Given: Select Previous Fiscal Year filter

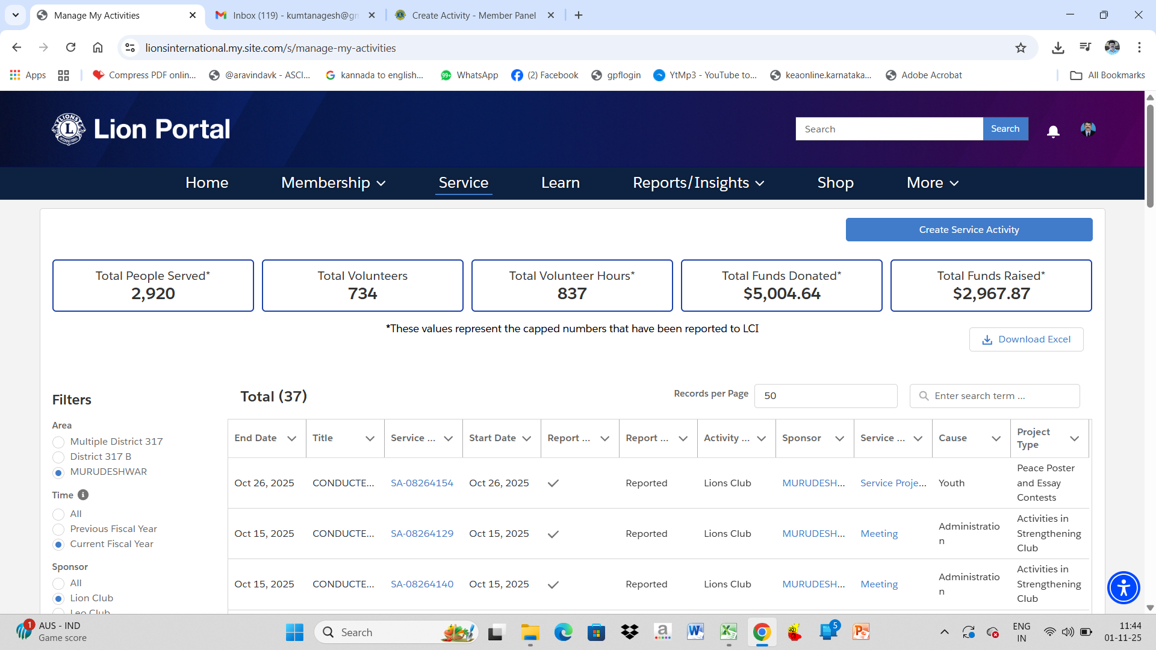Looking at the screenshot, I should [58, 530].
